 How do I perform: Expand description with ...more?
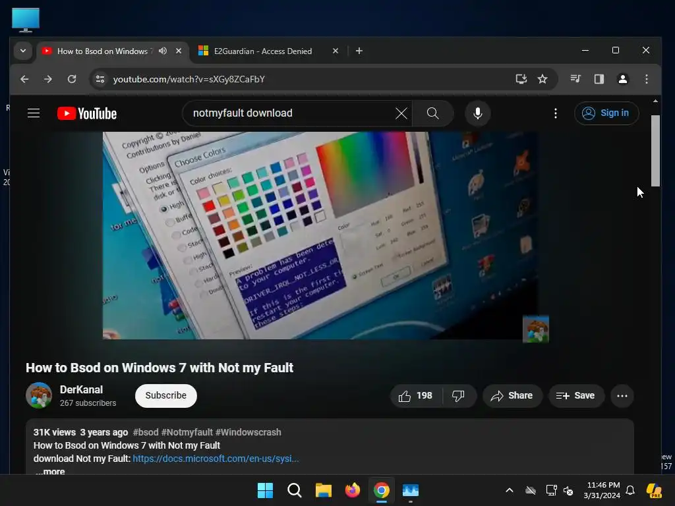(x=50, y=472)
